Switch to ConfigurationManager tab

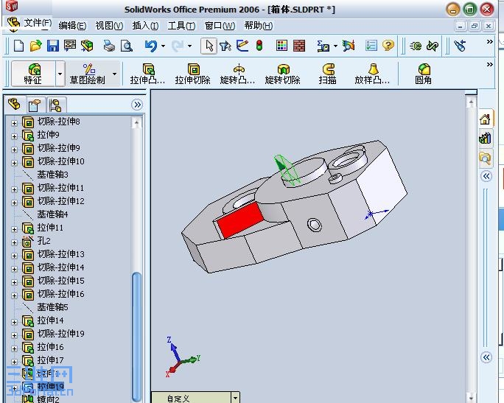55,105
